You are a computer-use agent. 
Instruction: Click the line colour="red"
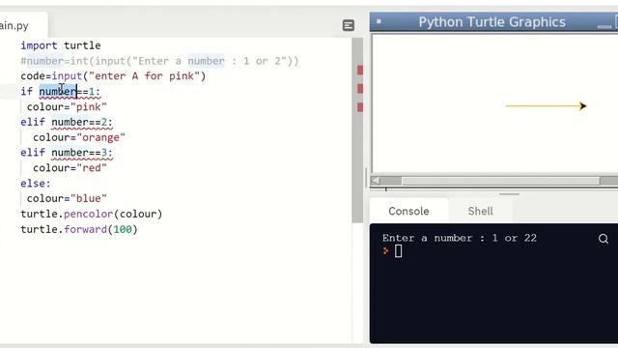(x=70, y=168)
